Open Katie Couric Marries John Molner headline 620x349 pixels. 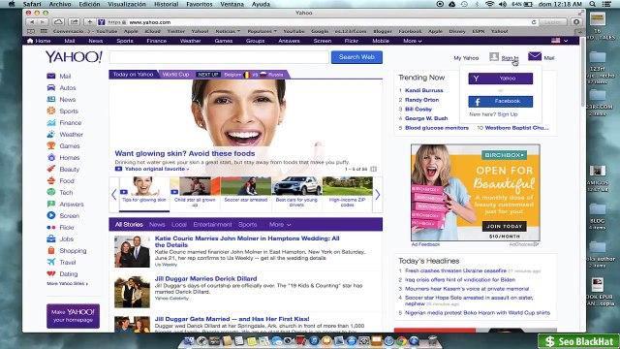(x=247, y=241)
